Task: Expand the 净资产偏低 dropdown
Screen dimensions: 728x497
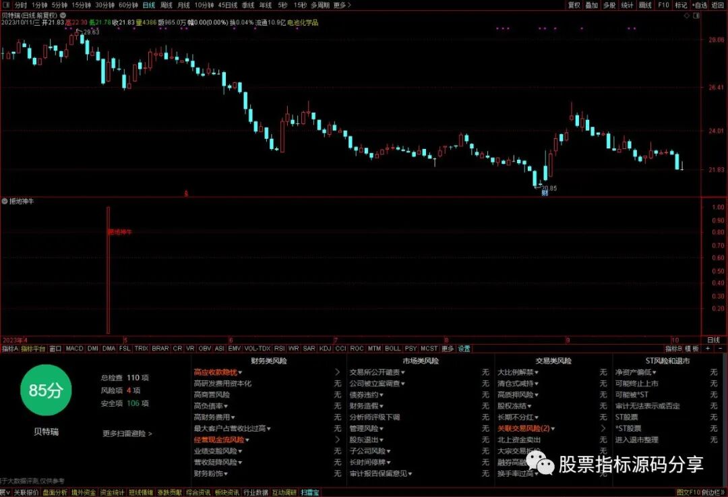Action: [x=636, y=372]
